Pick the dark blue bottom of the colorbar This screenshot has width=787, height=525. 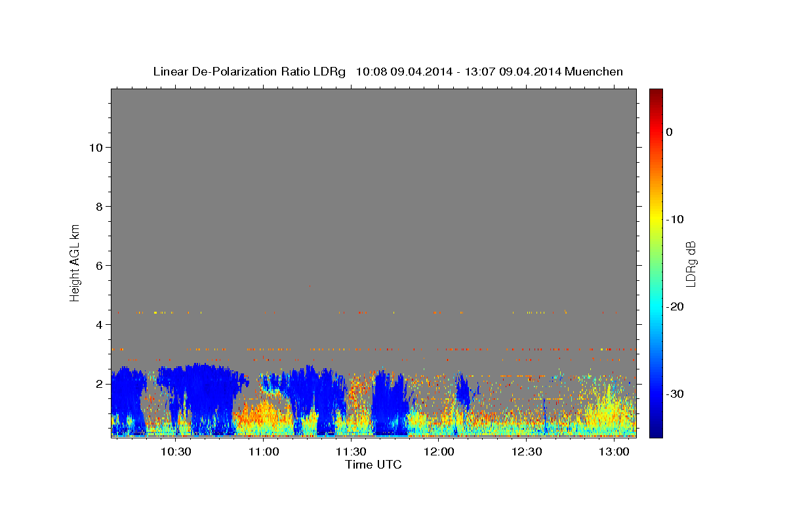pos(656,433)
